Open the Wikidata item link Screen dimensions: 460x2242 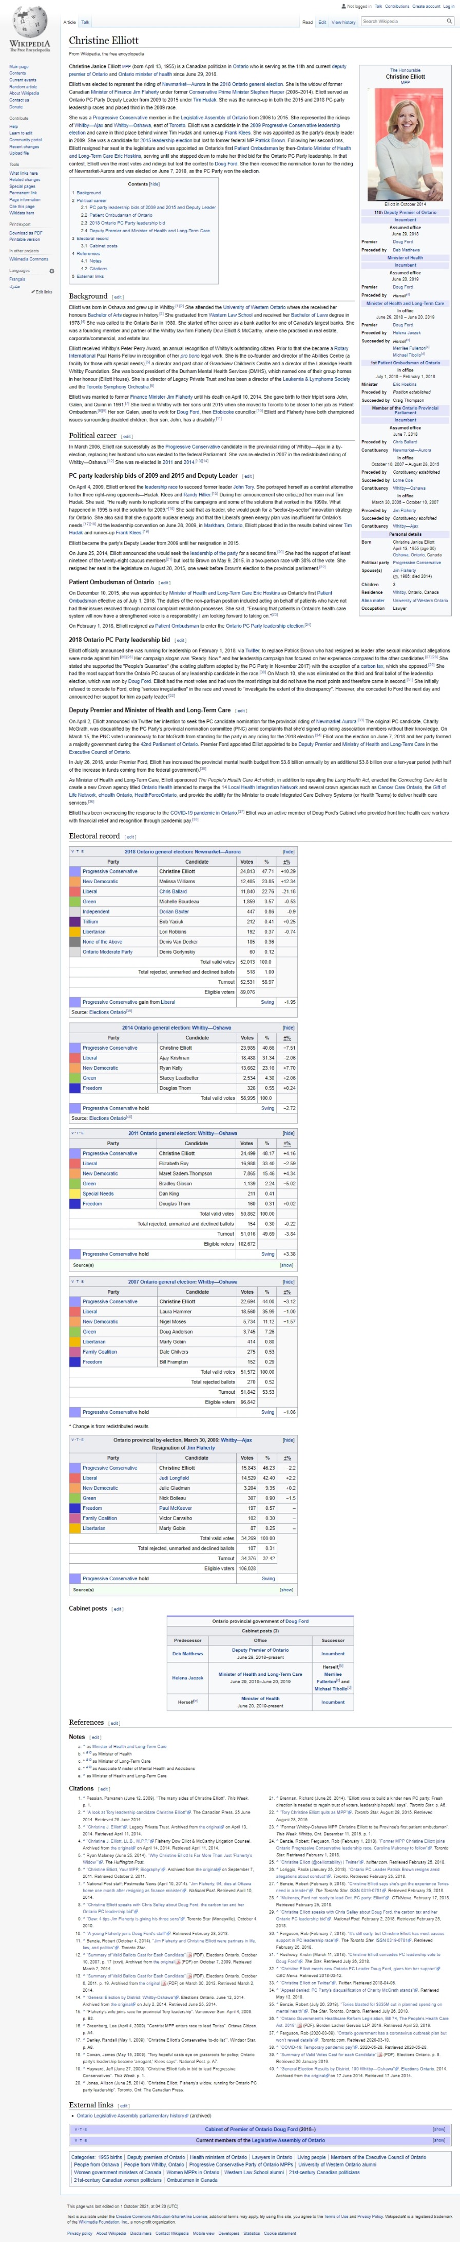point(22,212)
